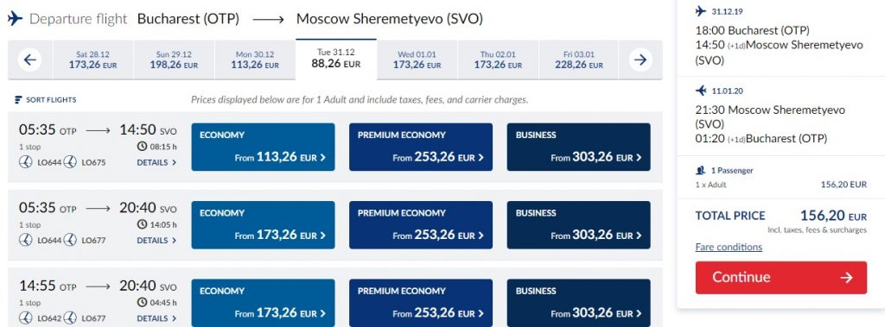The image size is (885, 327).
Task: Choose Premium Economy on the 14:05 h flight
Action: click(x=421, y=225)
